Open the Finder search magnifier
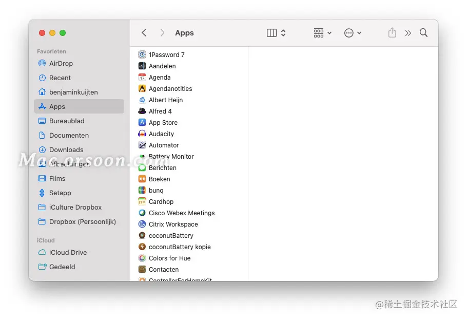The image size is (467, 319). 423,32
